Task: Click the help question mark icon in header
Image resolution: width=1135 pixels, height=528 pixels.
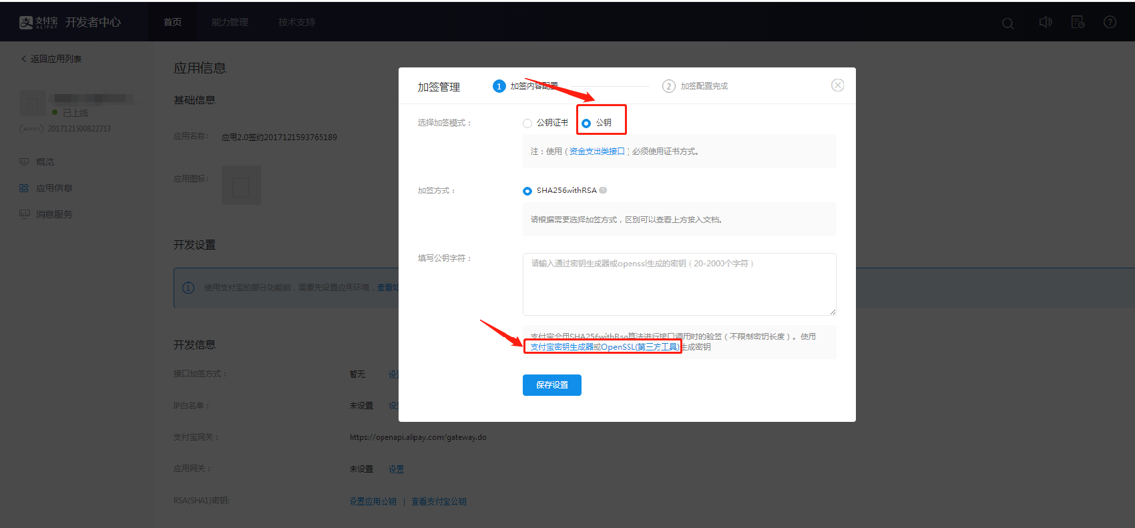Action: [1110, 22]
